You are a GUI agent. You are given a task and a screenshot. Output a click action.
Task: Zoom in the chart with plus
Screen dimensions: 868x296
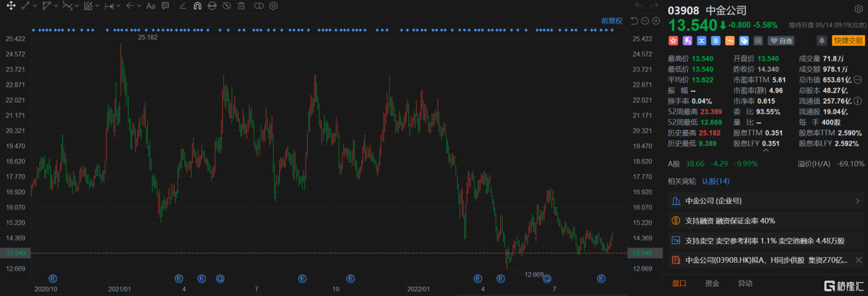coord(656,21)
